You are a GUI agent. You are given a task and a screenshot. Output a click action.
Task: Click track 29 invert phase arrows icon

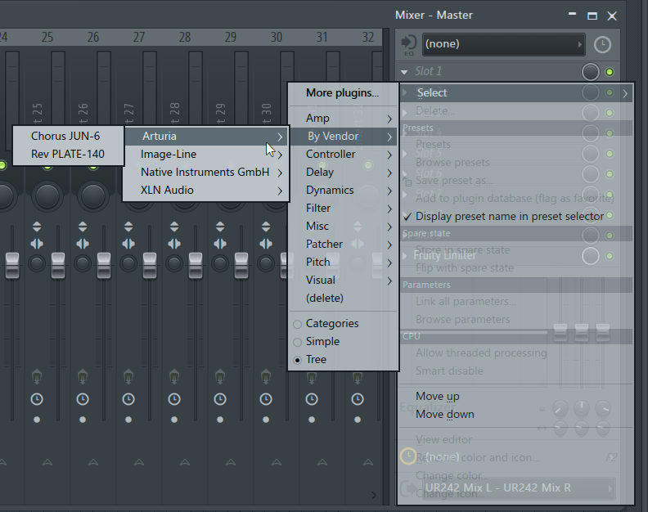220,227
